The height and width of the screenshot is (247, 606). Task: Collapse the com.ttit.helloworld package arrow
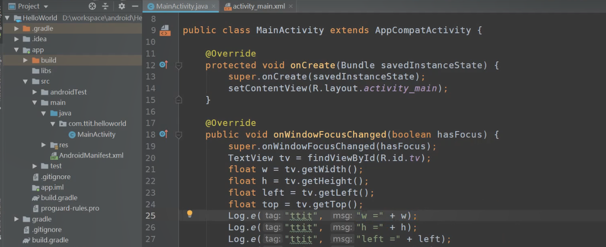point(53,123)
